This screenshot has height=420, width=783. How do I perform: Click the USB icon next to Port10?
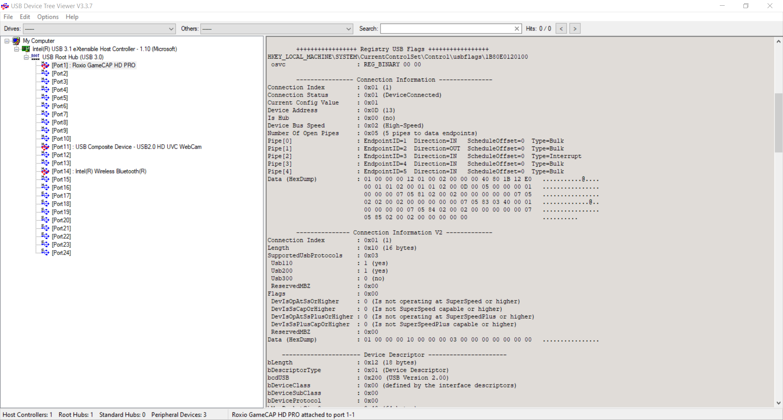[x=45, y=139]
